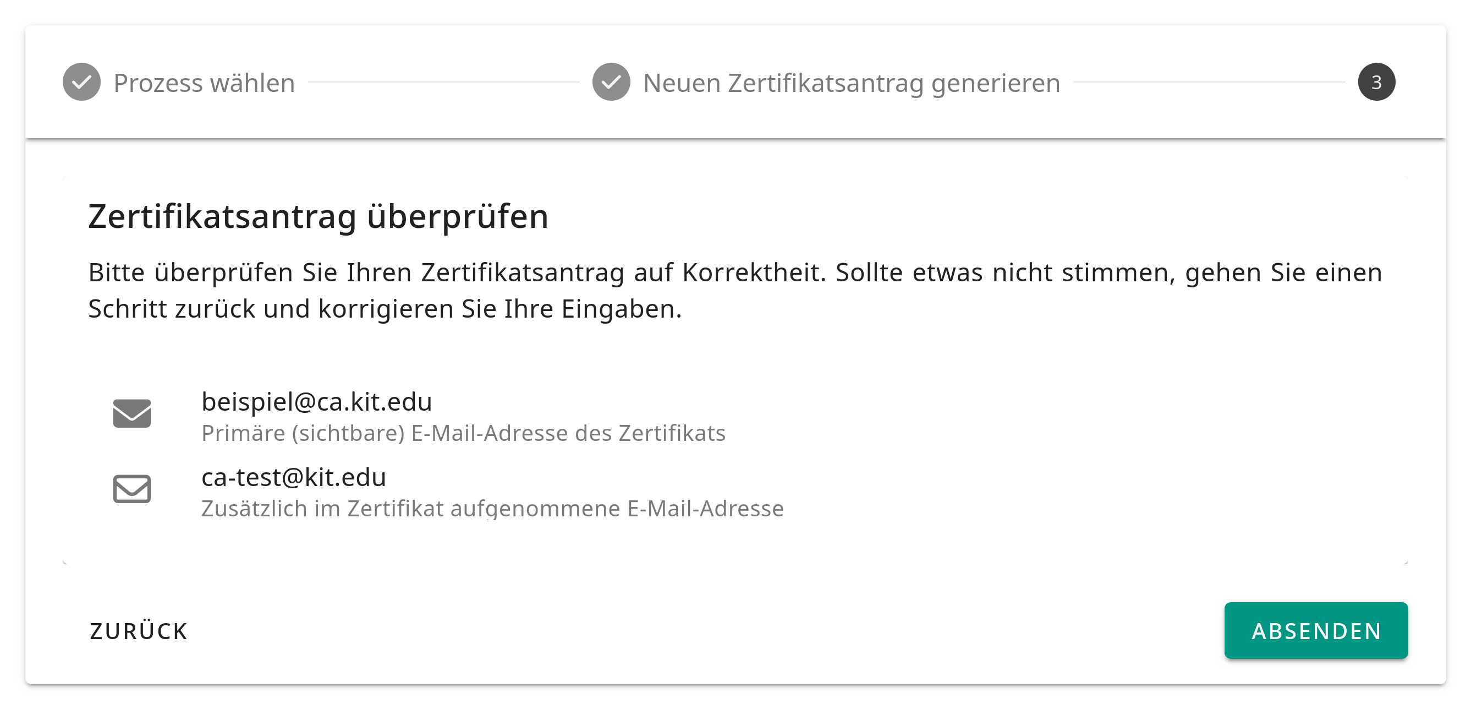Click the Zusätzlich im Zertifikat aufgenommene caption
This screenshot has width=1471, height=709.
492,509
